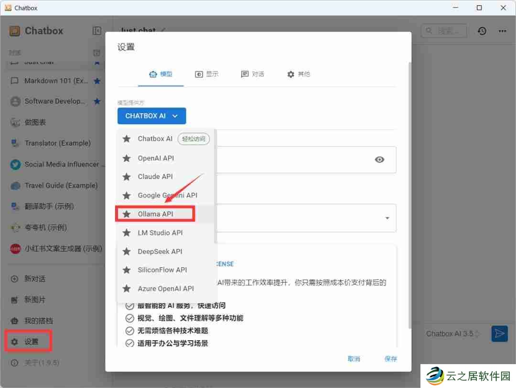
Task: Click the send message paper plane button
Action: pyautogui.click(x=499, y=334)
